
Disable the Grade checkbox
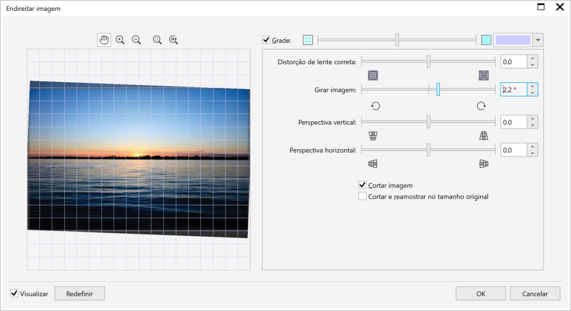point(267,40)
